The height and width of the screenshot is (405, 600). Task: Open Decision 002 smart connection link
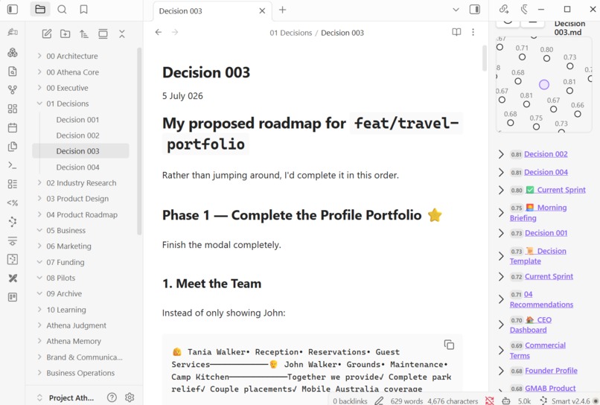pos(546,154)
